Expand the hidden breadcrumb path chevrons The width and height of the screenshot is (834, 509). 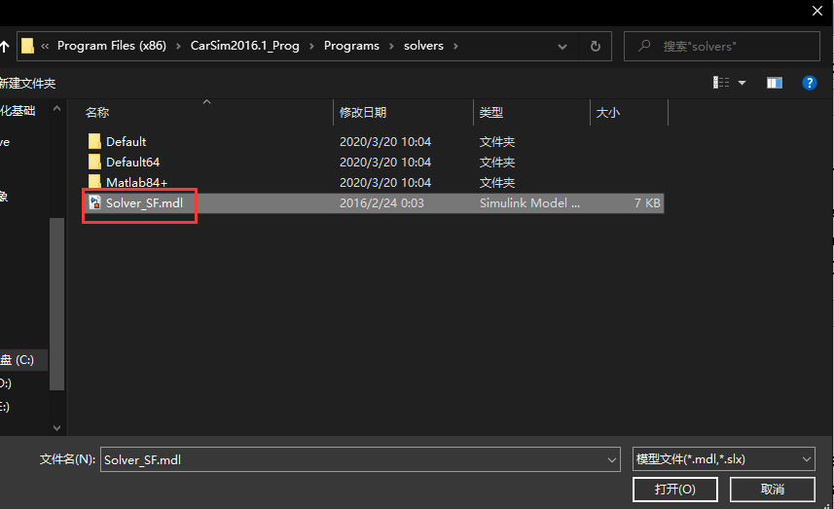45,47
